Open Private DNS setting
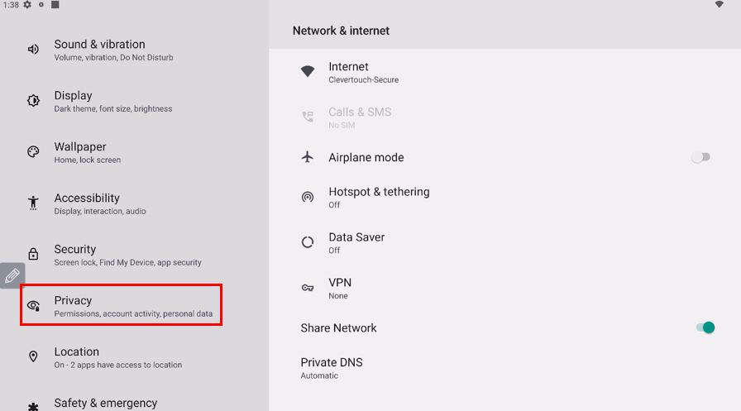The width and height of the screenshot is (741, 411). click(x=332, y=368)
